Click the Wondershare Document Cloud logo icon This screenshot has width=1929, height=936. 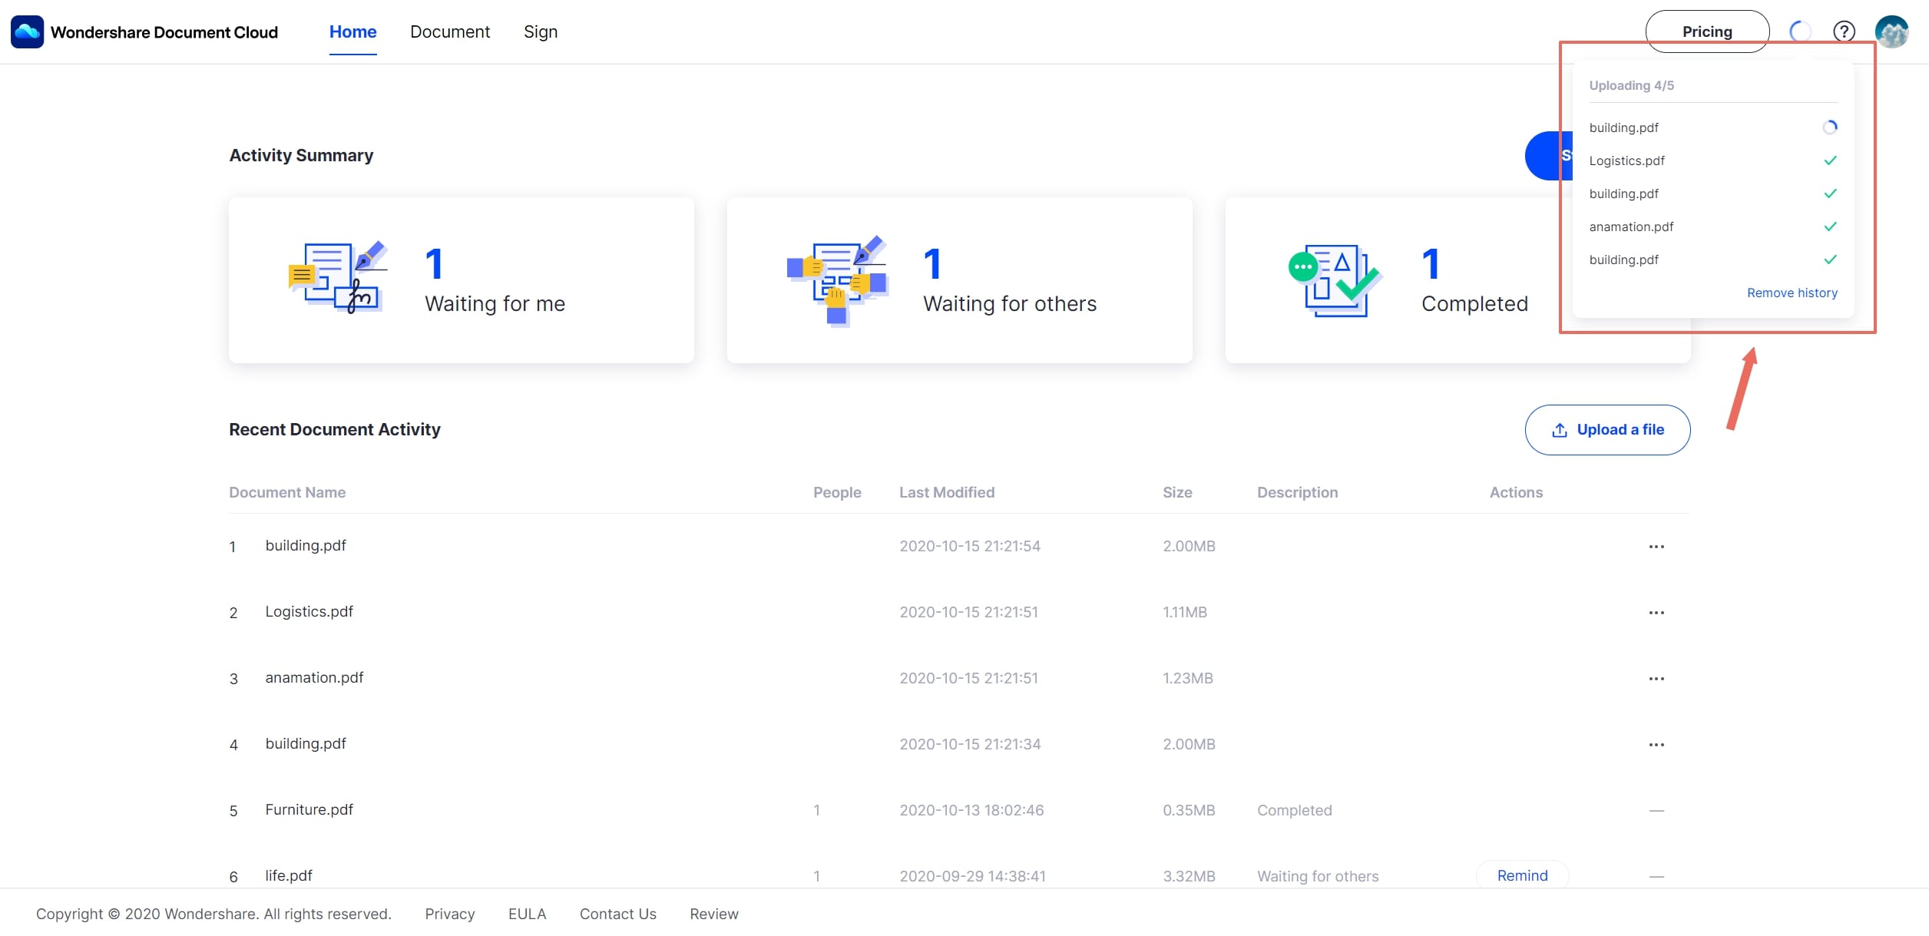pyautogui.click(x=27, y=31)
